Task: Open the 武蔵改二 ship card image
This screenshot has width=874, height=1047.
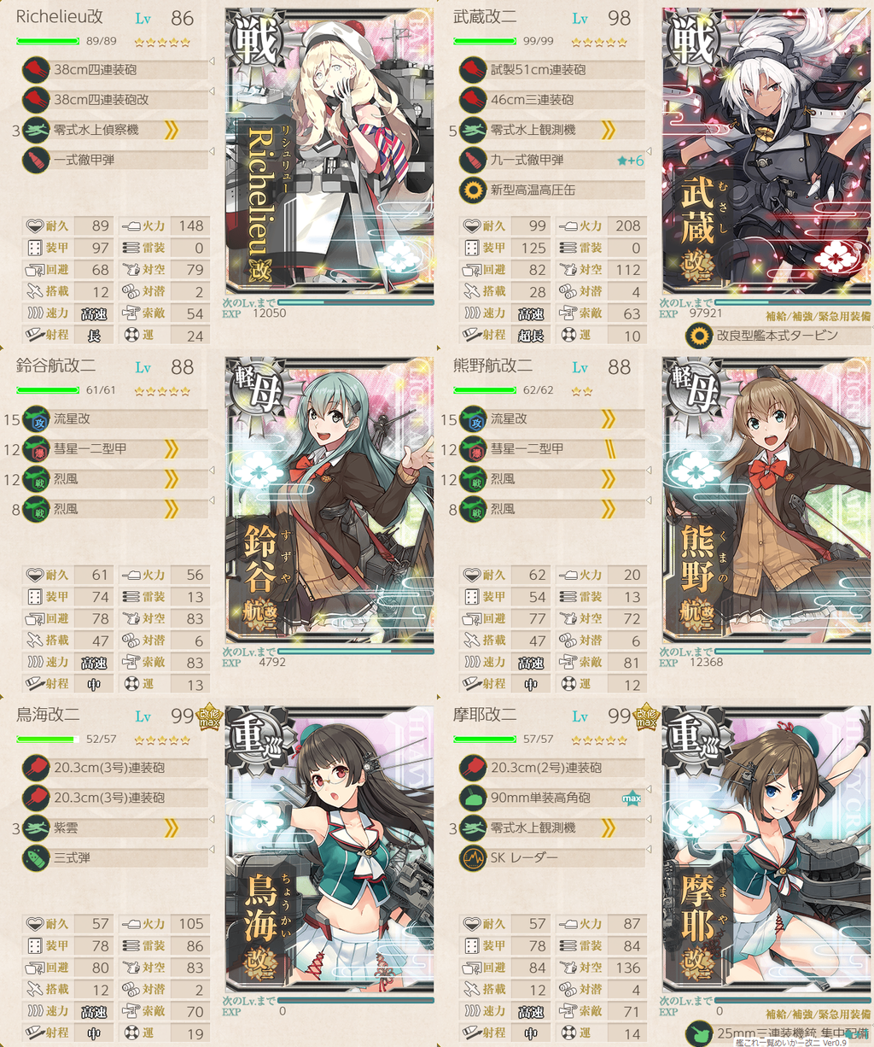Action: pyautogui.click(x=766, y=152)
